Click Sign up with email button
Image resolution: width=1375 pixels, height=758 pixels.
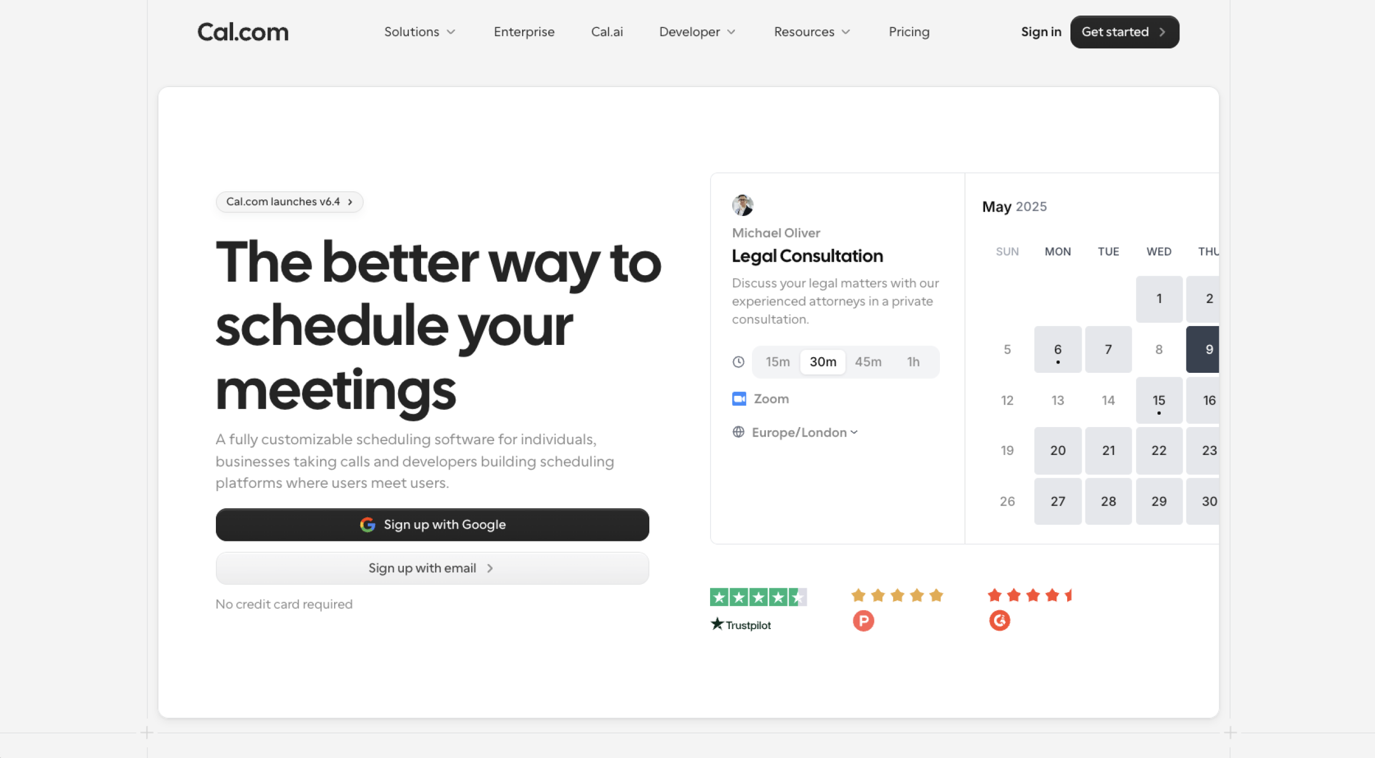tap(432, 568)
